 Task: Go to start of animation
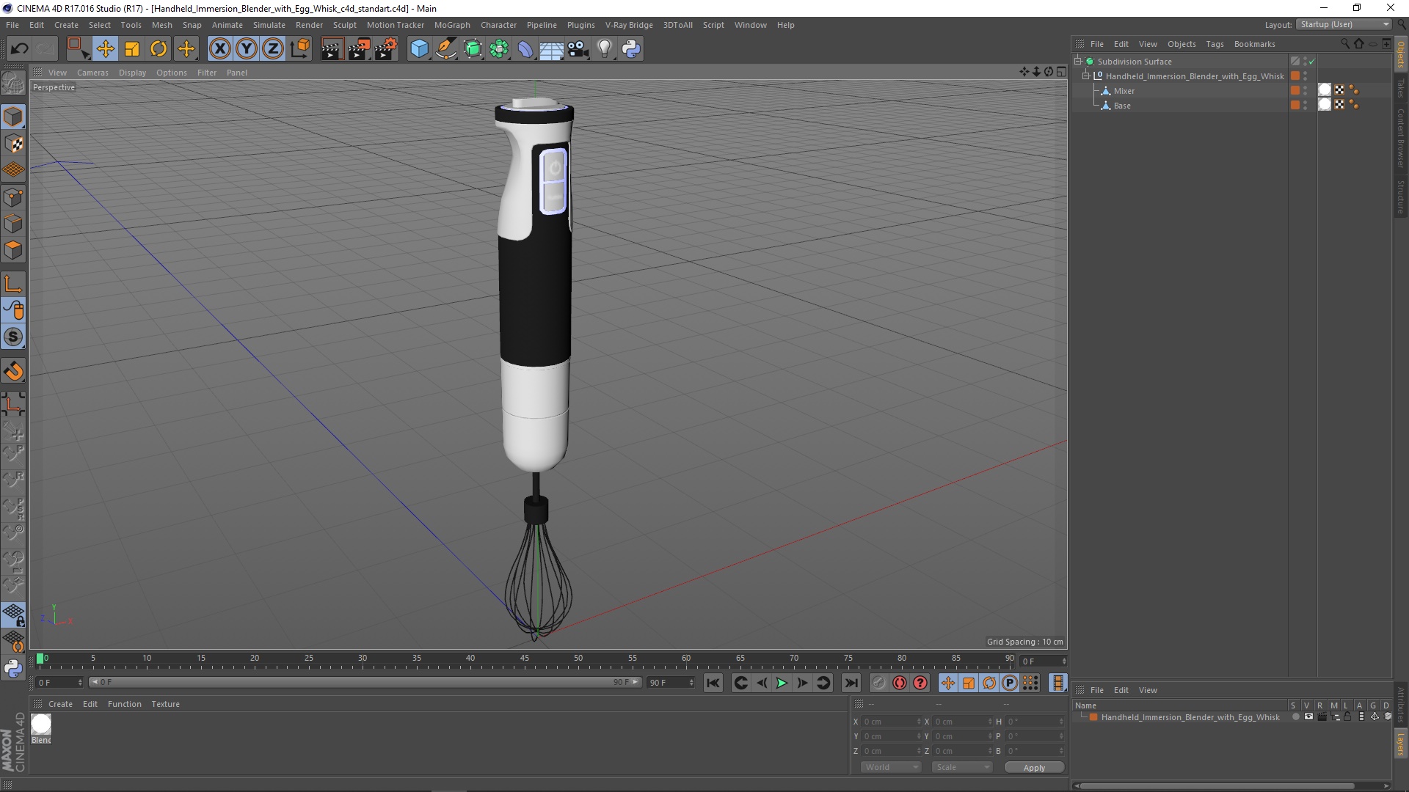click(x=713, y=683)
